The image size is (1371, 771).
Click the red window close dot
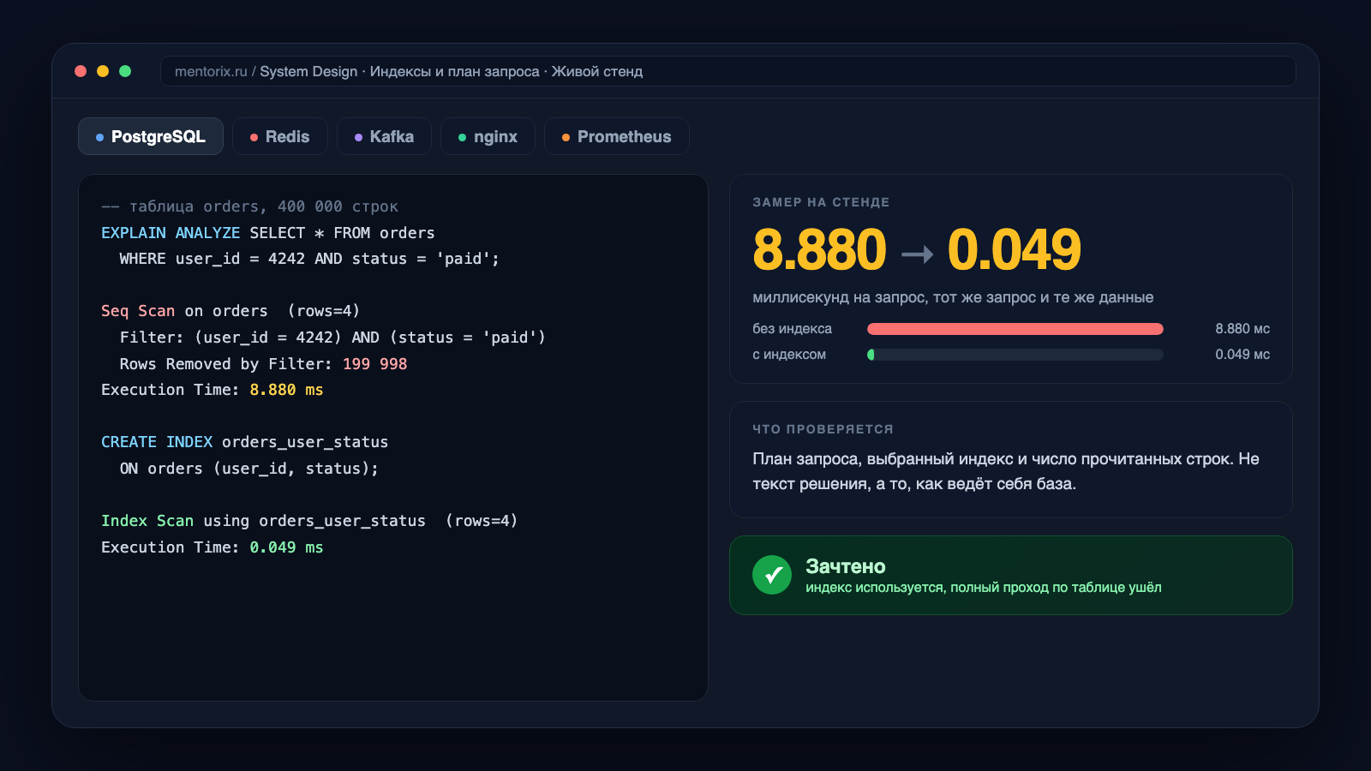(x=81, y=71)
